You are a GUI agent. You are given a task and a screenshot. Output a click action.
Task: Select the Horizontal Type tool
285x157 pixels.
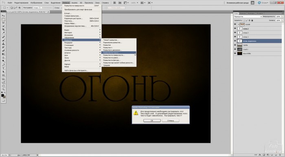3,68
